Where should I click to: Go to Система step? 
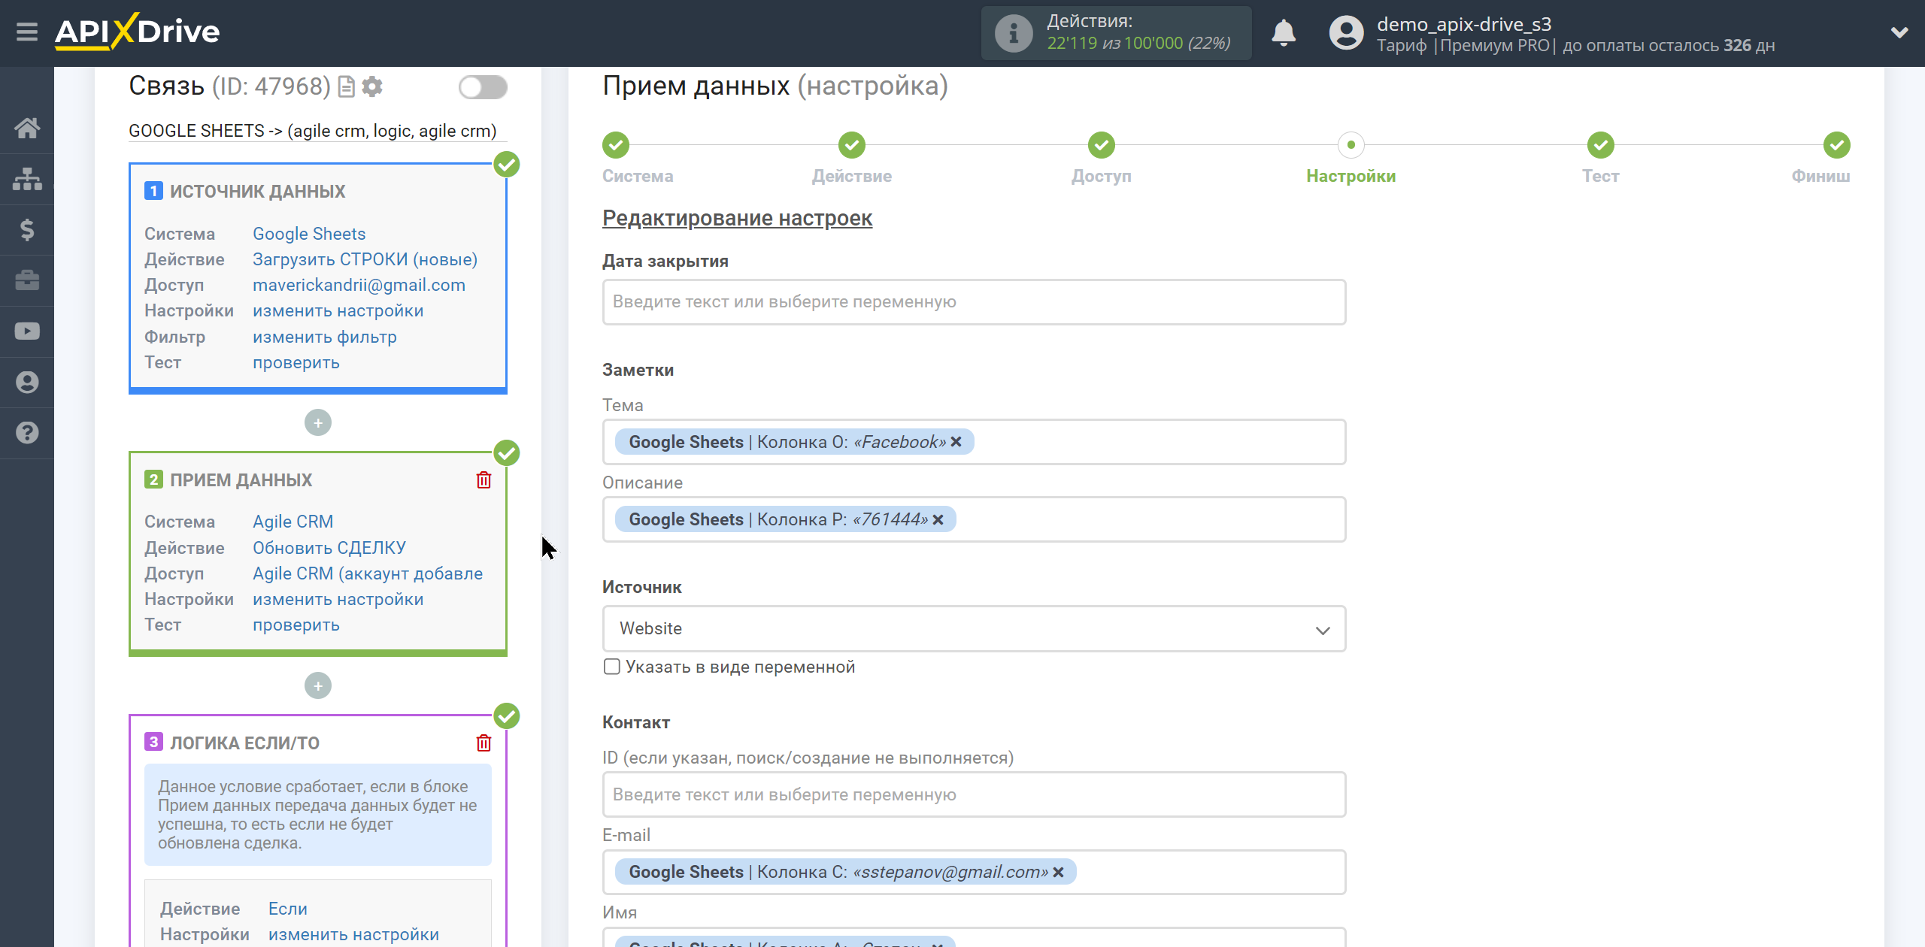pyautogui.click(x=616, y=145)
